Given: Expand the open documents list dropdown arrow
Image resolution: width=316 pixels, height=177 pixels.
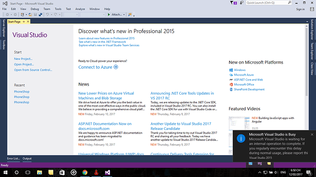Looking at the screenshot, I should coord(307,21).
